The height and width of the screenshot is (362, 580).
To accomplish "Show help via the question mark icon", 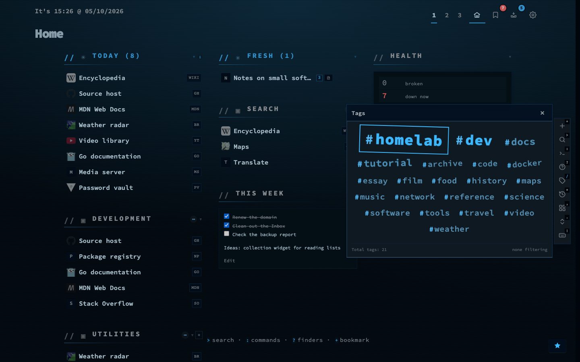I will 562,167.
